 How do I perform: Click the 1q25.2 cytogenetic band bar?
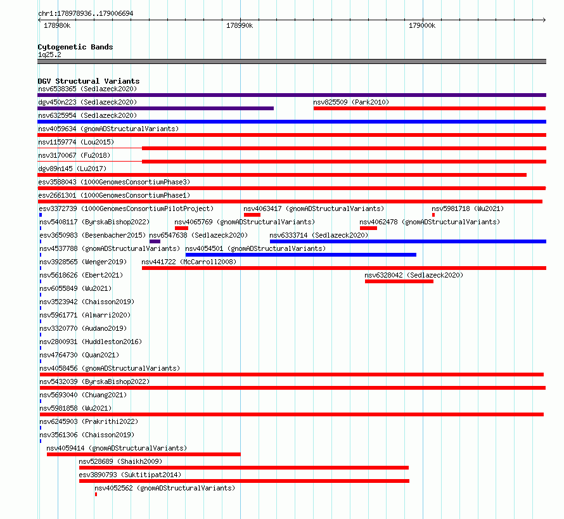[292, 61]
